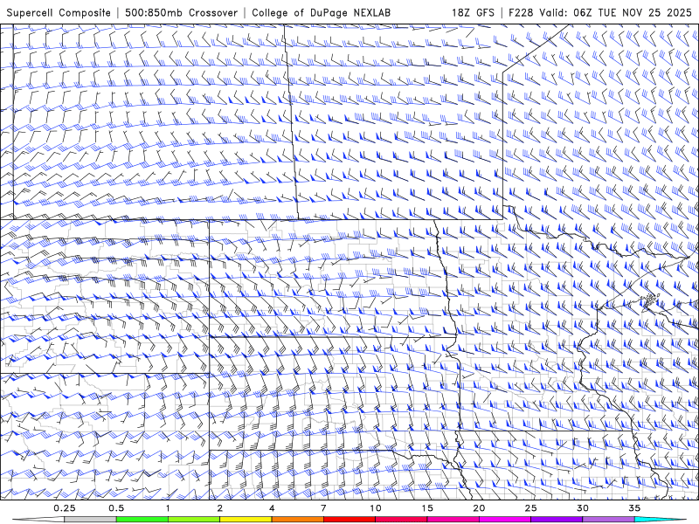Click the gray 0.25–0.5 color bar segment
Screen dimensions: 699x524
click(x=91, y=520)
